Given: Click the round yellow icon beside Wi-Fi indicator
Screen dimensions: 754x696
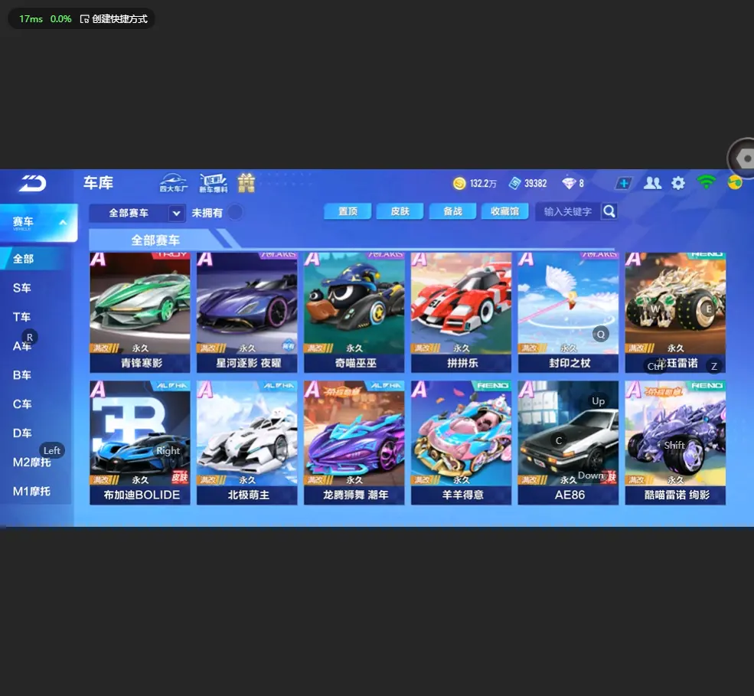Looking at the screenshot, I should [735, 183].
